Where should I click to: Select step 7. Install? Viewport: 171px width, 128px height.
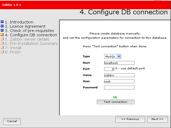tap(13, 48)
